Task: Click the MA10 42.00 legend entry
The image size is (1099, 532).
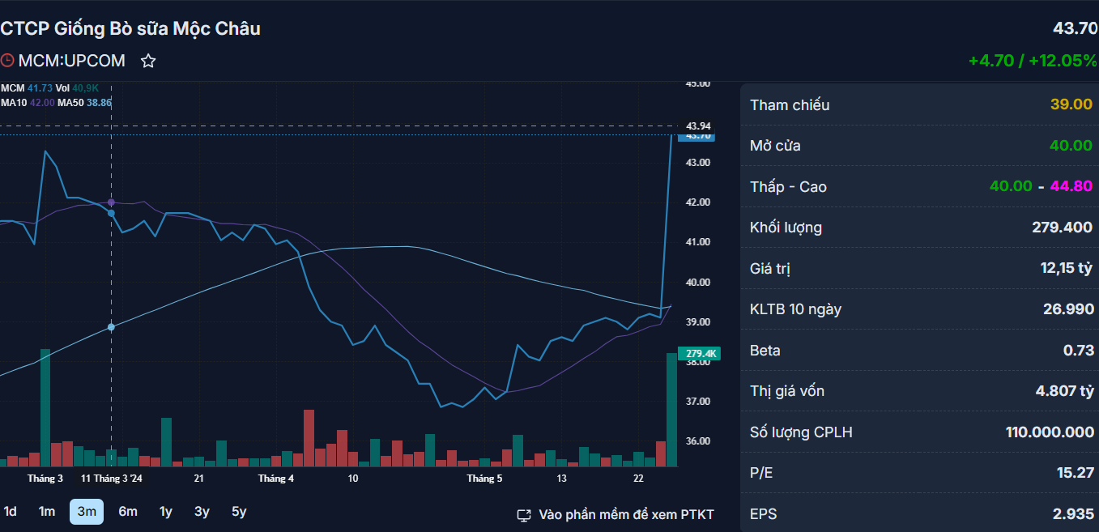Action: 28,103
